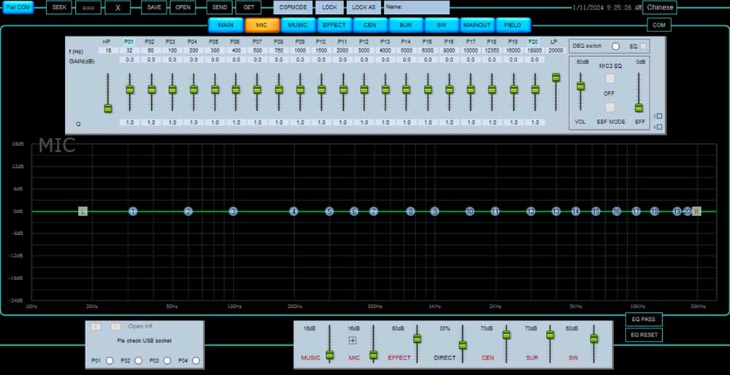Select EQ node 12 on the curve
The image size is (730, 375).
click(x=531, y=212)
